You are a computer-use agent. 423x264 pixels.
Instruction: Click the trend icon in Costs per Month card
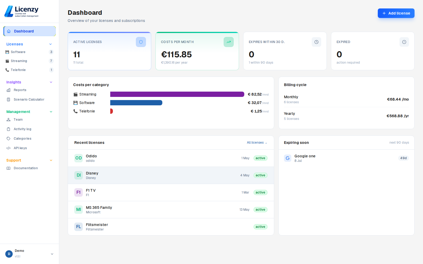pos(229,42)
